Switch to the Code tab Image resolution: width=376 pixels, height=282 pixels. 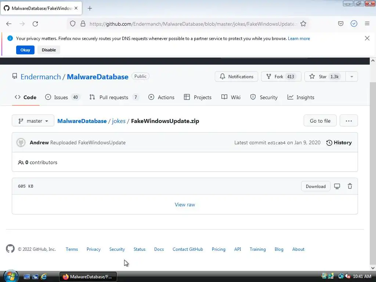tap(26, 97)
